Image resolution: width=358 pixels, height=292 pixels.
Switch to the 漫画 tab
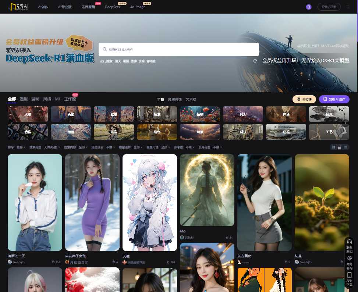tap(35, 99)
